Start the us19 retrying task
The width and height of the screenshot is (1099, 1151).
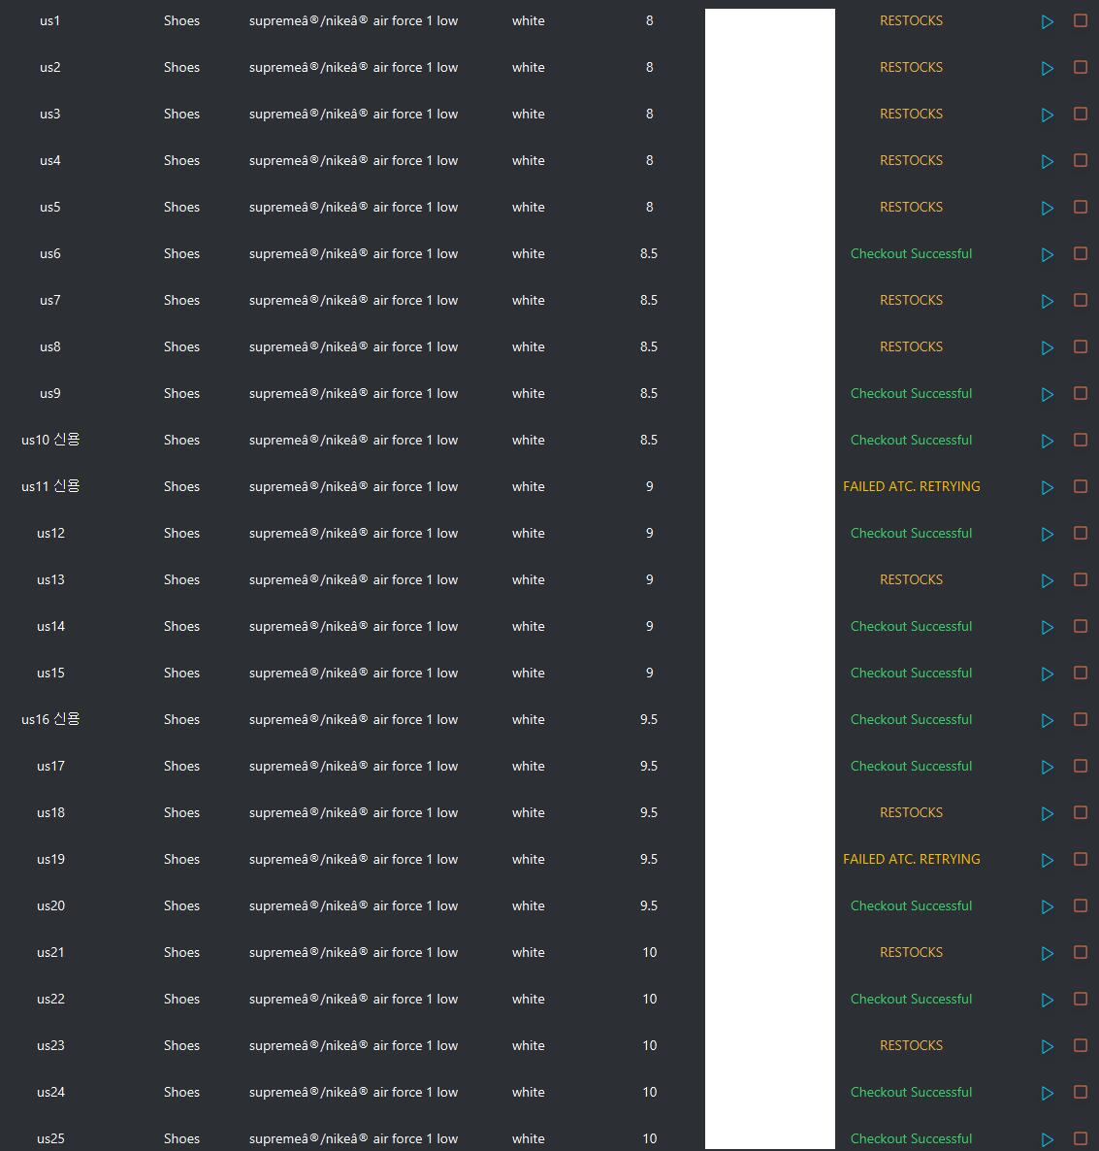(x=1048, y=860)
